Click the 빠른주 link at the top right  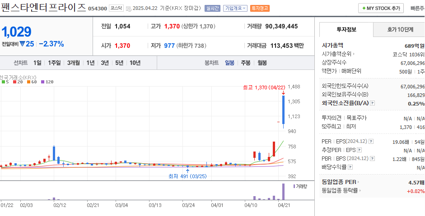[x=418, y=9]
